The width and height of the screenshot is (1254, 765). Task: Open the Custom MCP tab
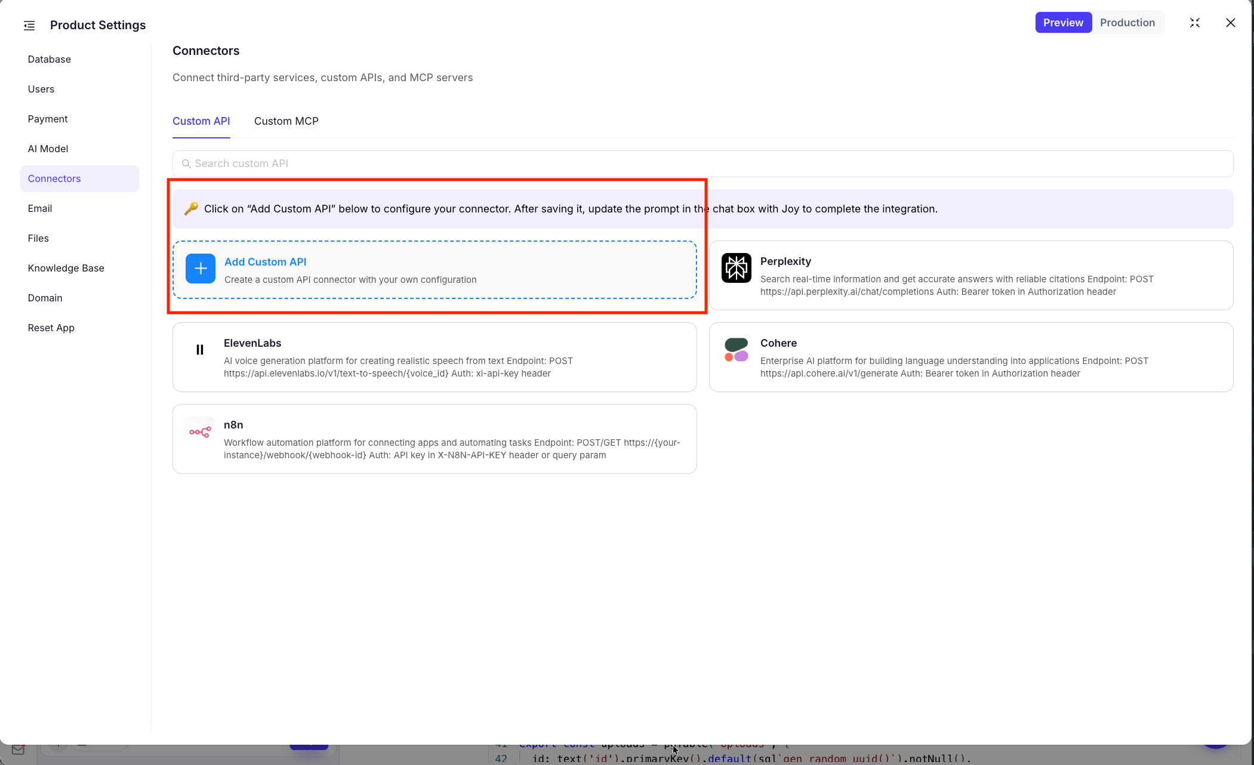click(x=286, y=121)
